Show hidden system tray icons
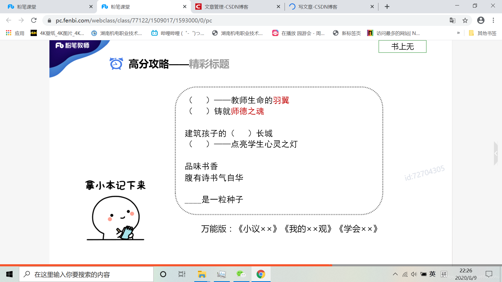This screenshot has width=502, height=282. [395, 274]
